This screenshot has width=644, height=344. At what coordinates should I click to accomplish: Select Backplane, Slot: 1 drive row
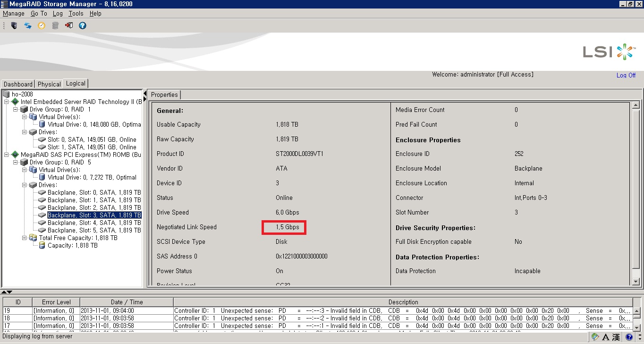(94, 200)
